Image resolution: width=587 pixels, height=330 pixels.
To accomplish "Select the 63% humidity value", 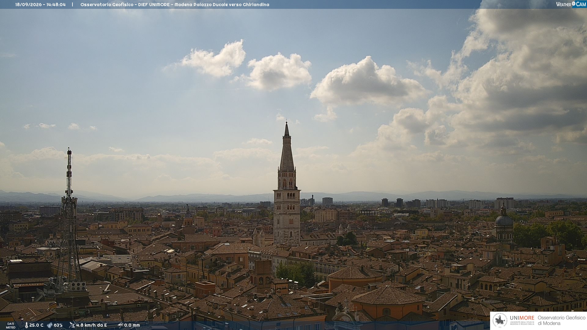I will point(58,325).
